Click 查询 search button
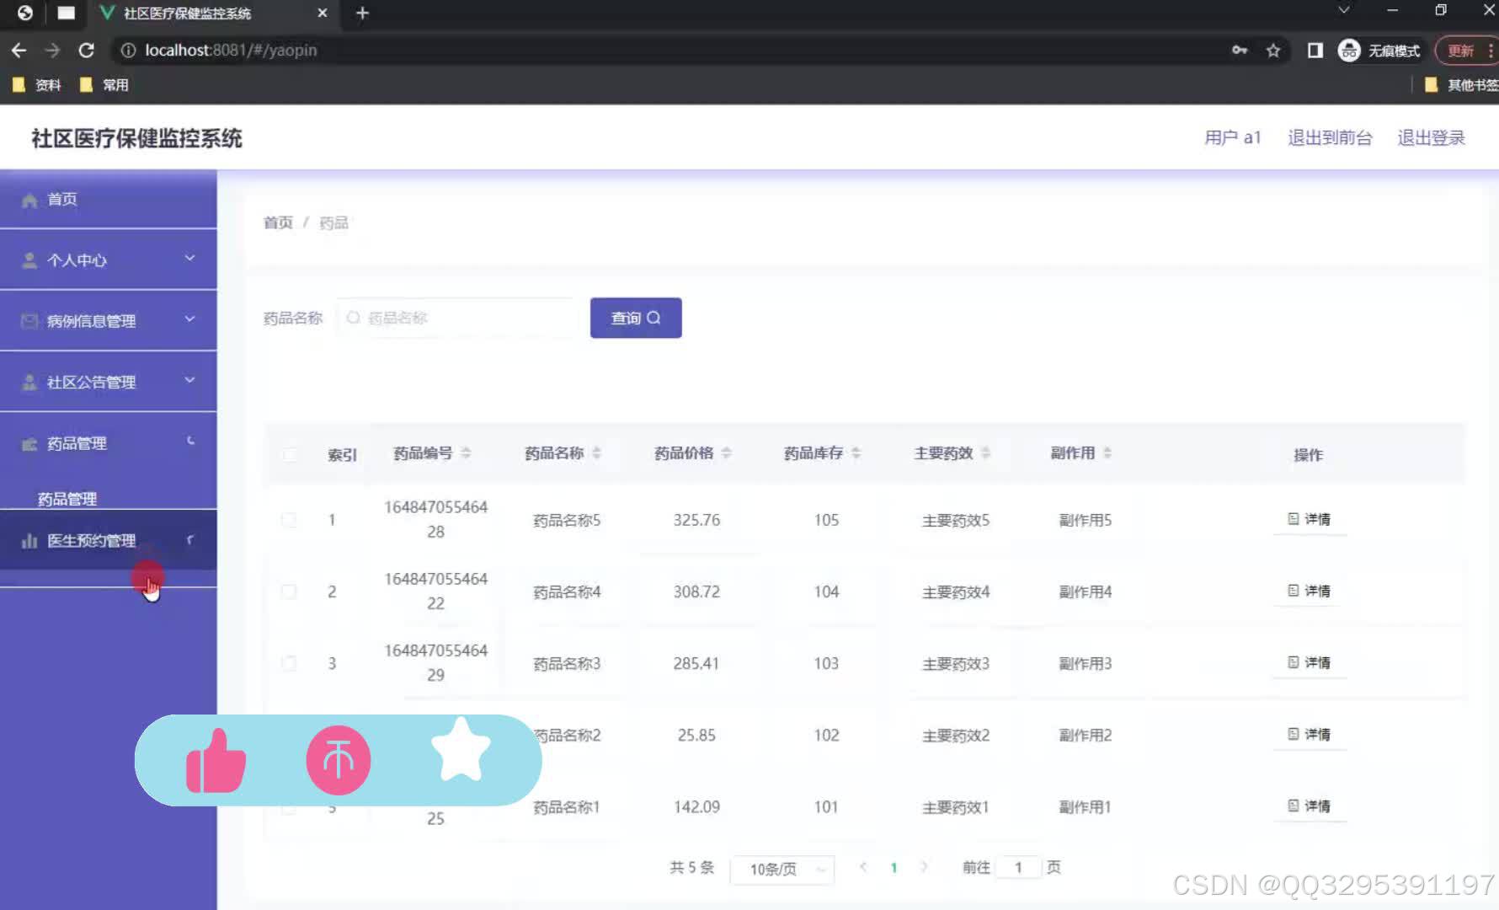 pyautogui.click(x=636, y=318)
